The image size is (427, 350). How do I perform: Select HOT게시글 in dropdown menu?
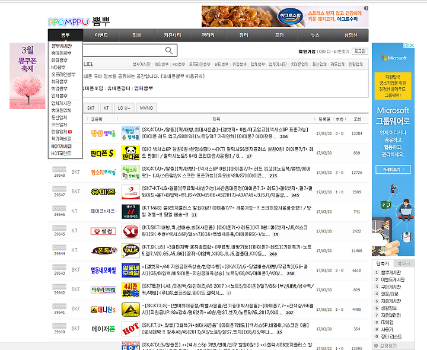(x=61, y=147)
